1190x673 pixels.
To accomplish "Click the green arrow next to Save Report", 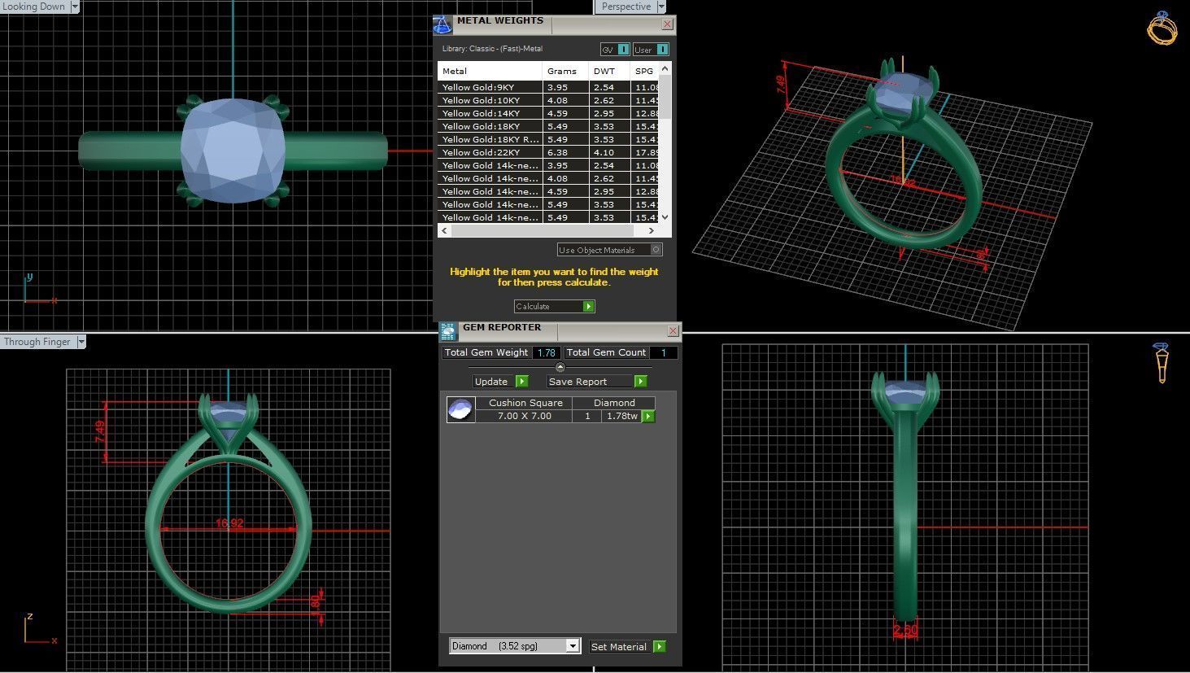I will click(x=641, y=382).
